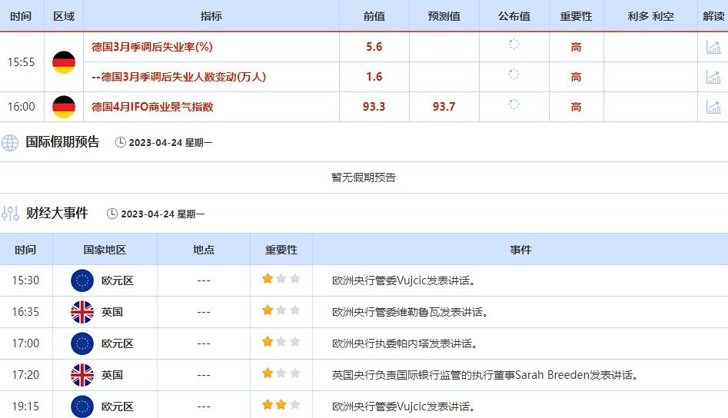The height and width of the screenshot is (418, 728).
Task: Open the 德国4月IFO商业景气指数 indicator link
Action: coord(152,107)
